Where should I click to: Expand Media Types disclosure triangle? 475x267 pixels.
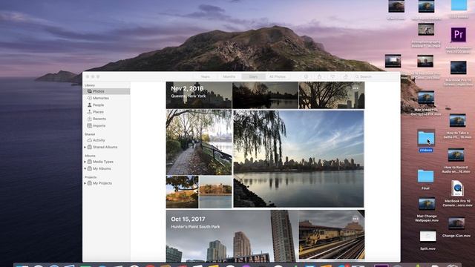click(85, 162)
